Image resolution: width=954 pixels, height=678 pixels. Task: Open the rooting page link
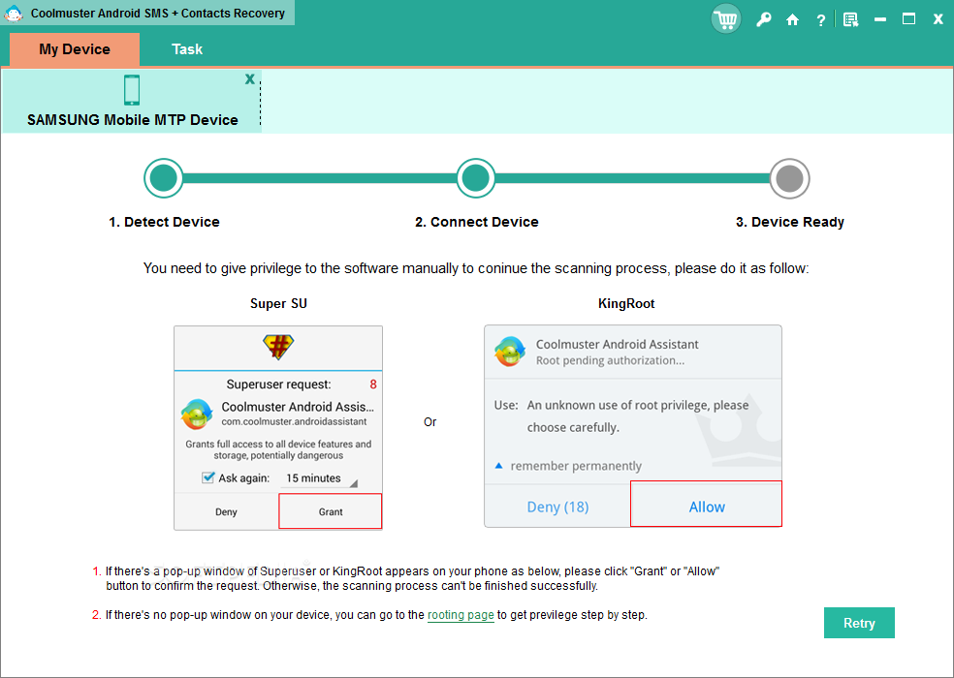(x=461, y=615)
